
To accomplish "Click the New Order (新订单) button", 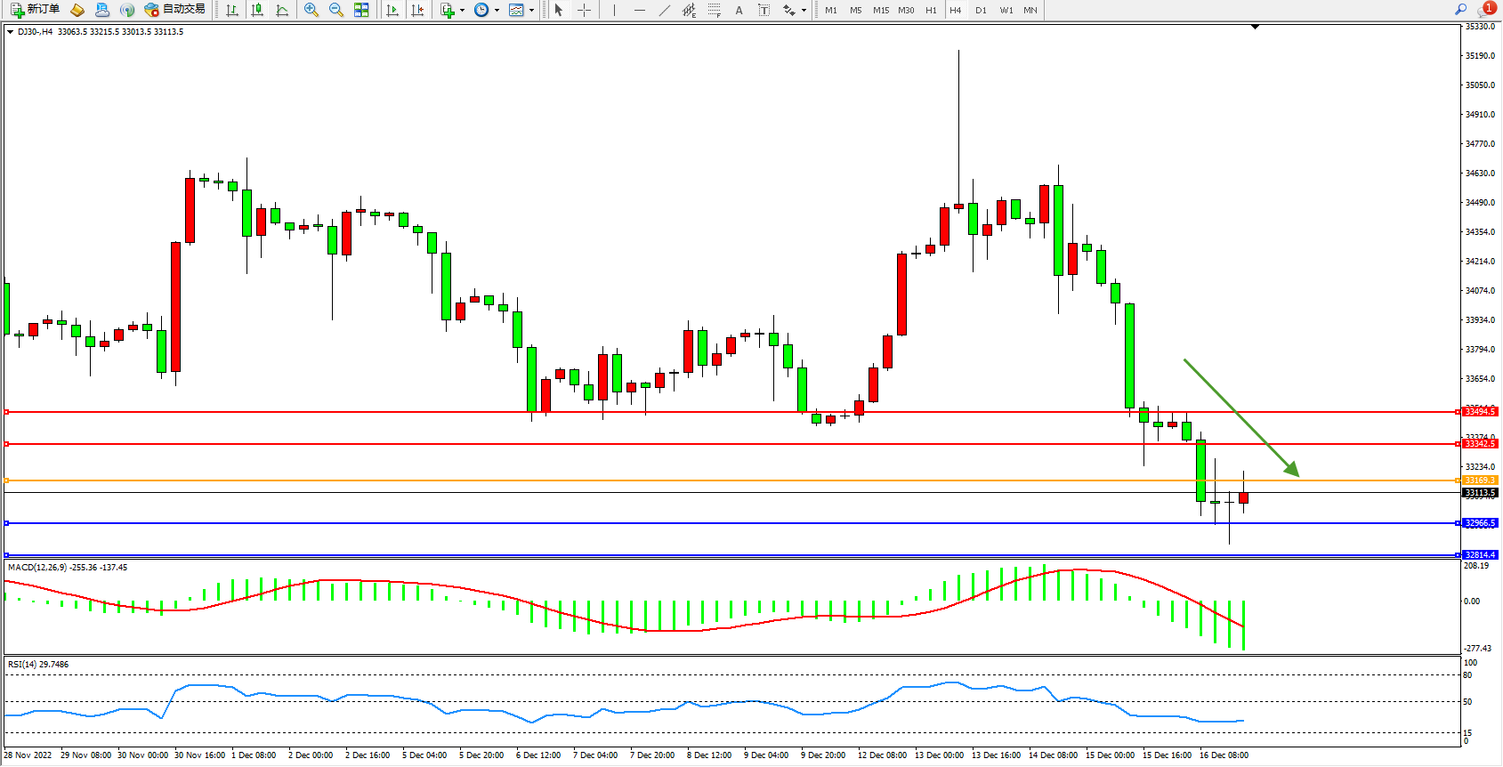I will 36,10.
